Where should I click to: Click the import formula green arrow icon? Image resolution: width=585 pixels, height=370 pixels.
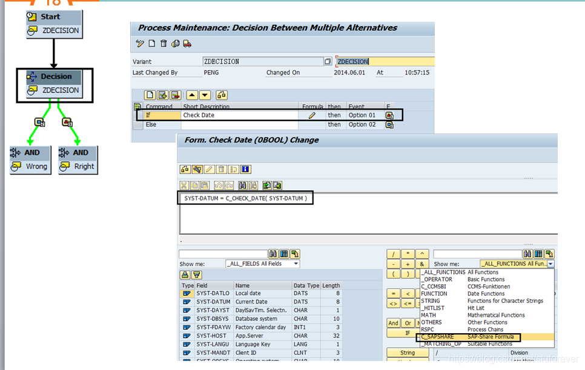[x=266, y=185]
